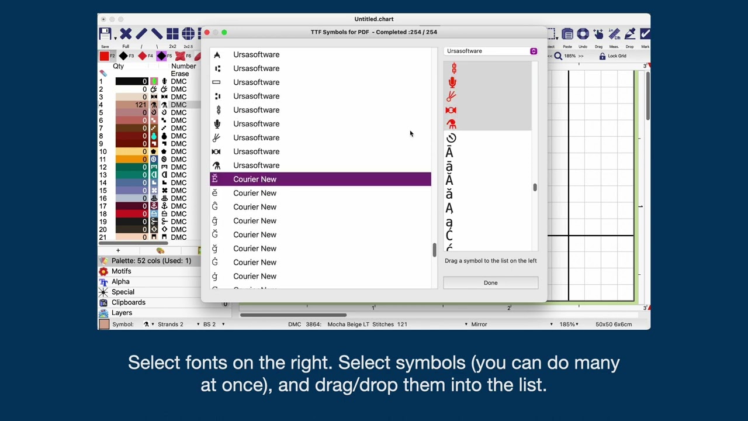Select color 1 black swatch in palette

click(131, 81)
